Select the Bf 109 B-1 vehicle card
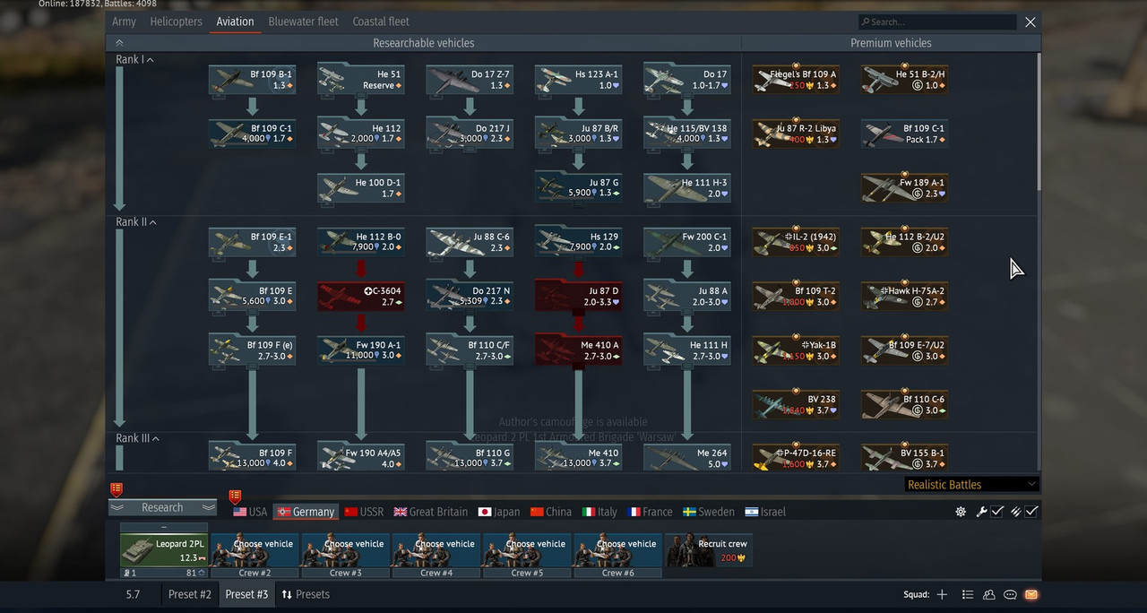1147x613 pixels. tap(252, 80)
